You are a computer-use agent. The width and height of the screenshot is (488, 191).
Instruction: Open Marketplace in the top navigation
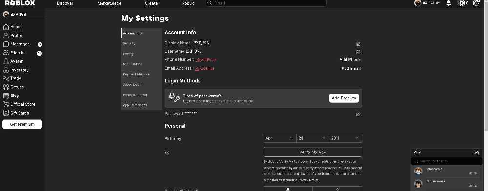pos(109,3)
